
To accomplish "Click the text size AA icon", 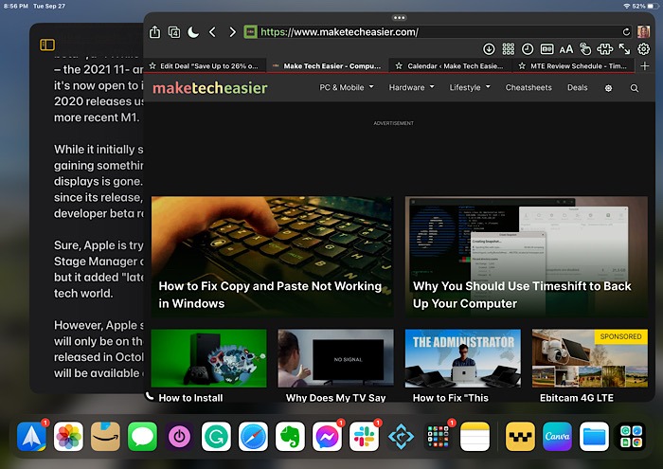I will coord(565,49).
